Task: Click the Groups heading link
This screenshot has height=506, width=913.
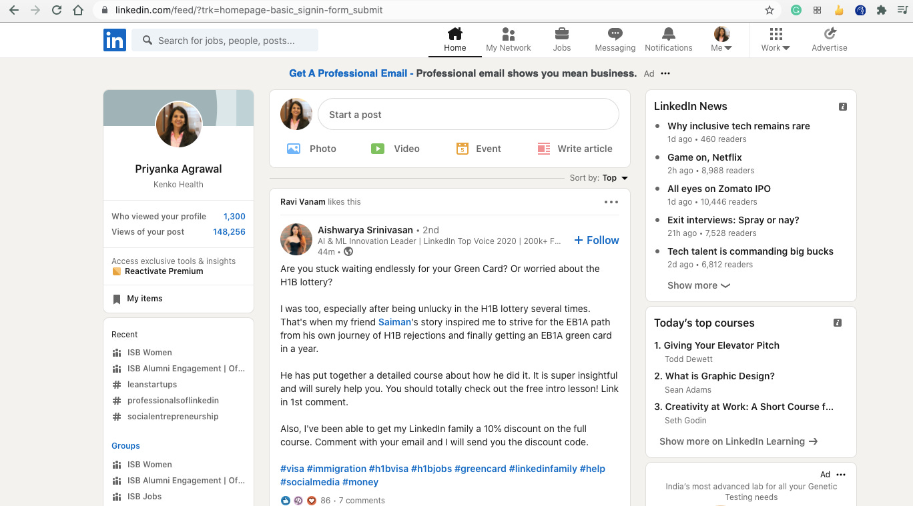Action: click(x=125, y=446)
